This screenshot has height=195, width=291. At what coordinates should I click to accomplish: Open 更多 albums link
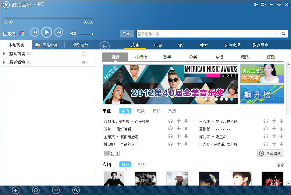coord(281,165)
